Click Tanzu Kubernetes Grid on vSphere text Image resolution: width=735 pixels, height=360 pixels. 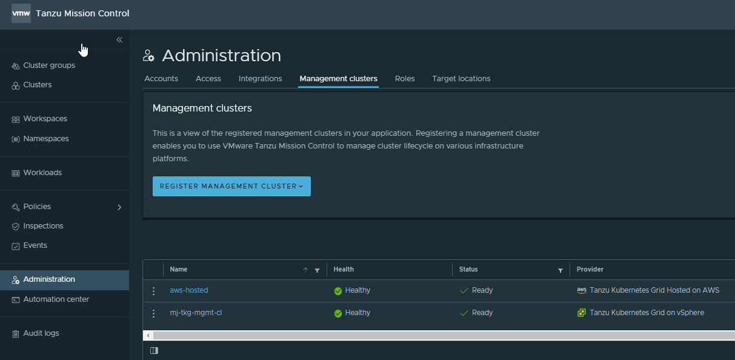tap(647, 313)
